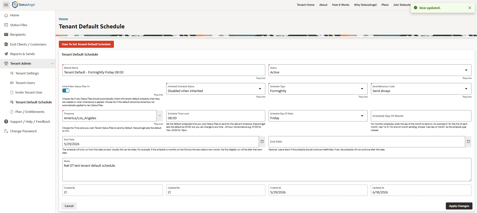This screenshot has height=213, width=477.
Task: Open Plans in top navigation
Action: 385,5
